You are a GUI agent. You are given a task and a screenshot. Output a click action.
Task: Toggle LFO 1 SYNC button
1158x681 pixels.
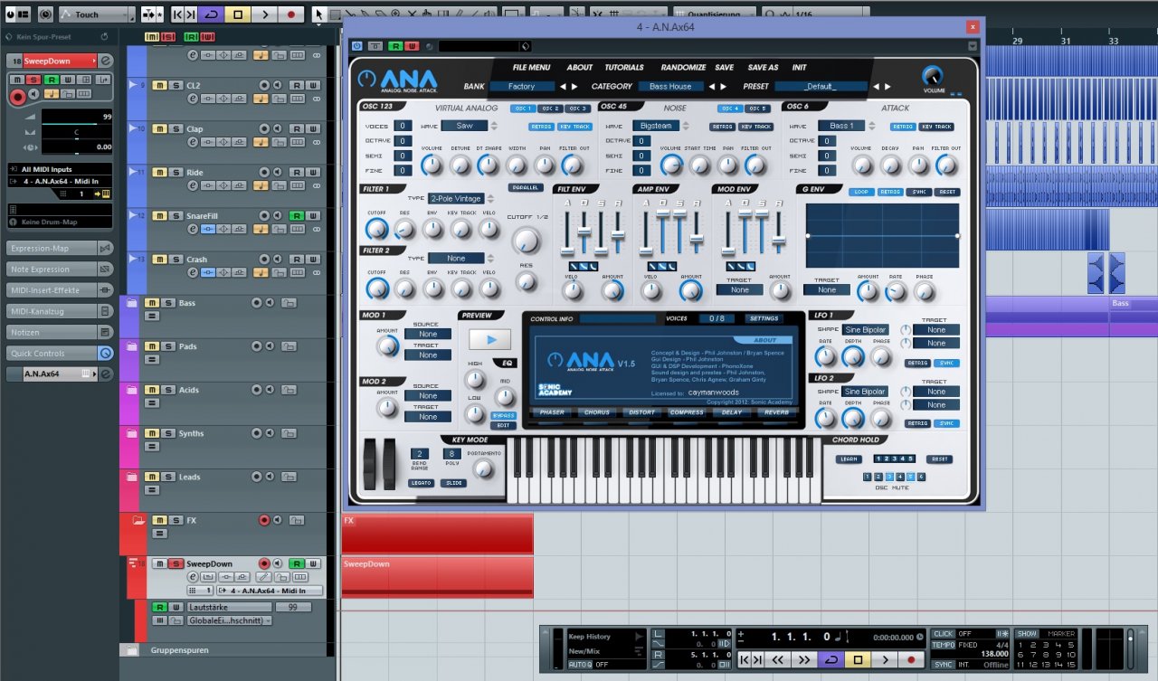946,363
